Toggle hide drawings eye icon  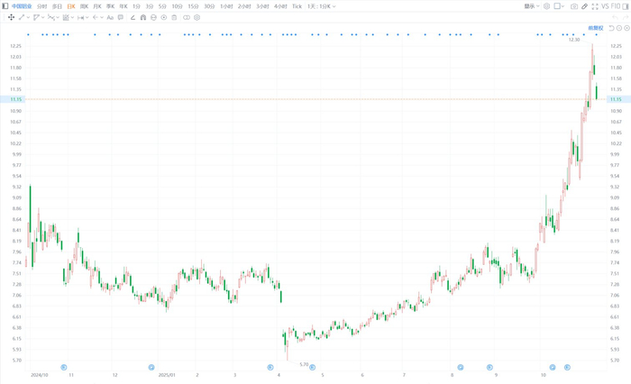coord(164,17)
